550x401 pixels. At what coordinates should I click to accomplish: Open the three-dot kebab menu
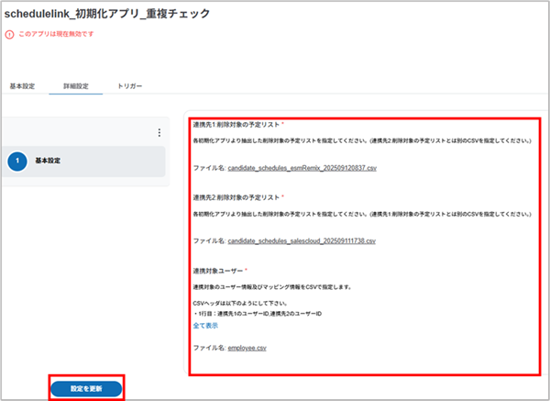(159, 133)
